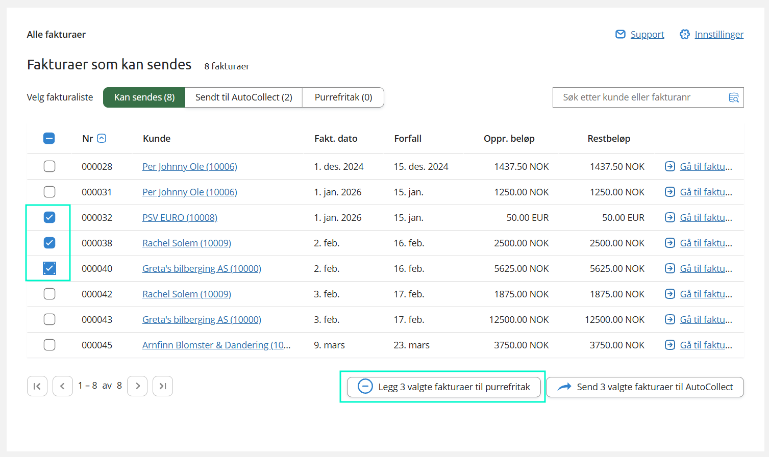Open customer Per Johnny Ole for invoice 000031

pyautogui.click(x=190, y=192)
